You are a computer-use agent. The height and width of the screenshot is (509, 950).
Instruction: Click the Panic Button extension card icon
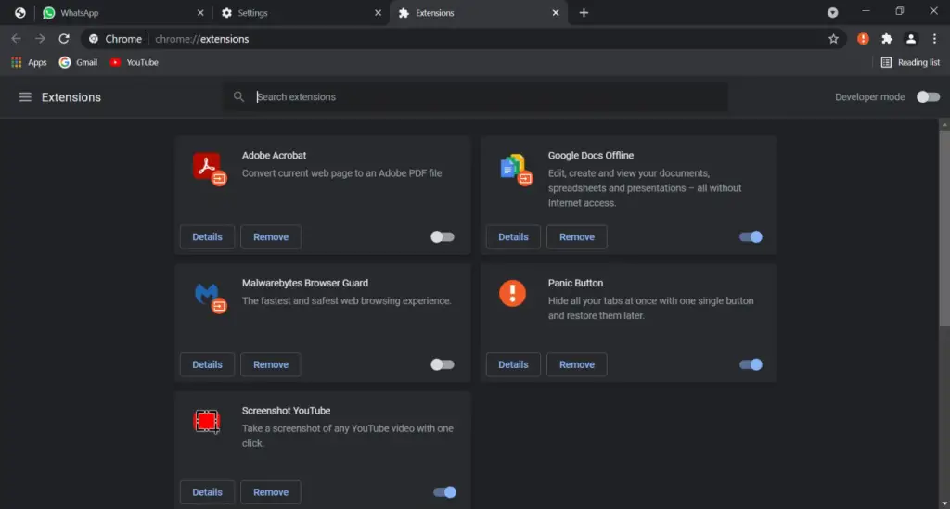512,294
